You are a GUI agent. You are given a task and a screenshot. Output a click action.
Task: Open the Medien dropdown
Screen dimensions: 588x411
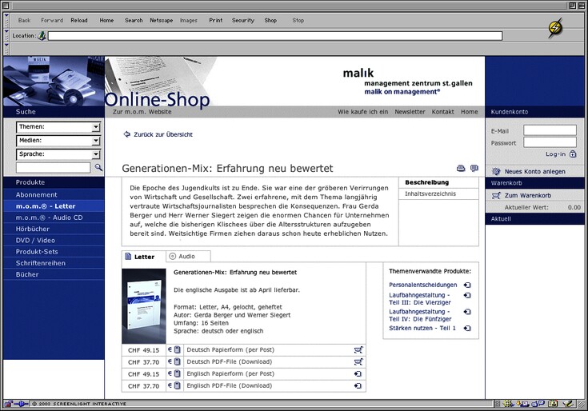(x=58, y=141)
